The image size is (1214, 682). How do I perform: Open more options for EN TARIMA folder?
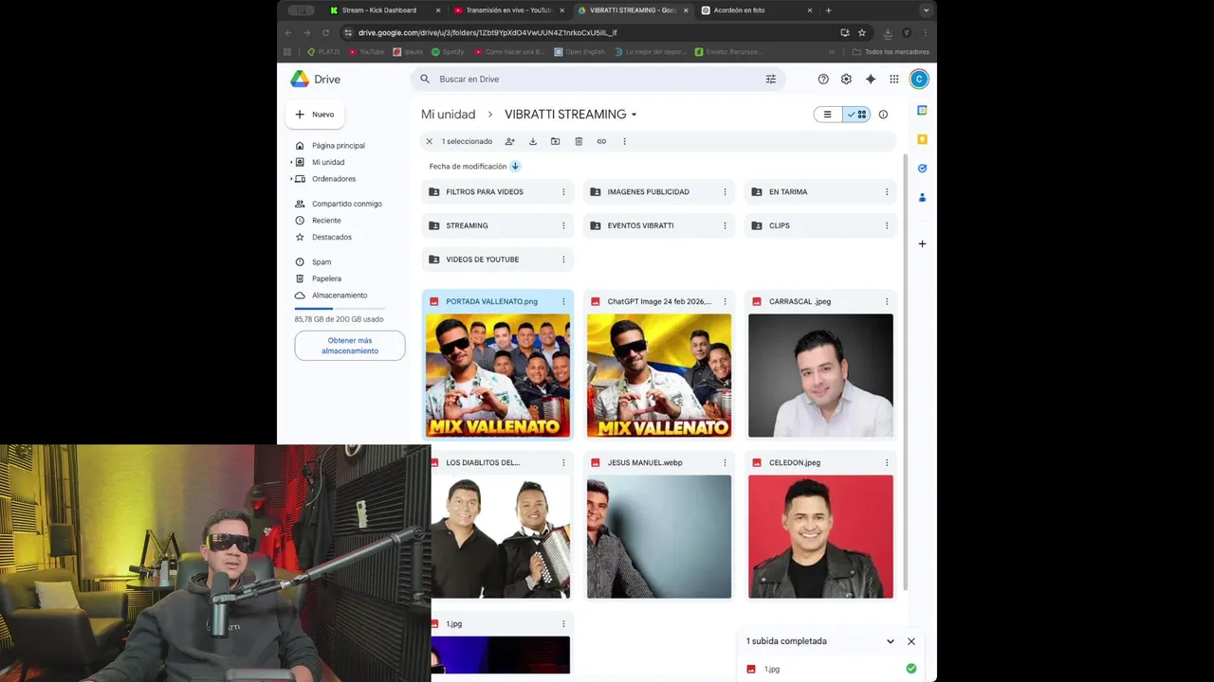tap(887, 192)
